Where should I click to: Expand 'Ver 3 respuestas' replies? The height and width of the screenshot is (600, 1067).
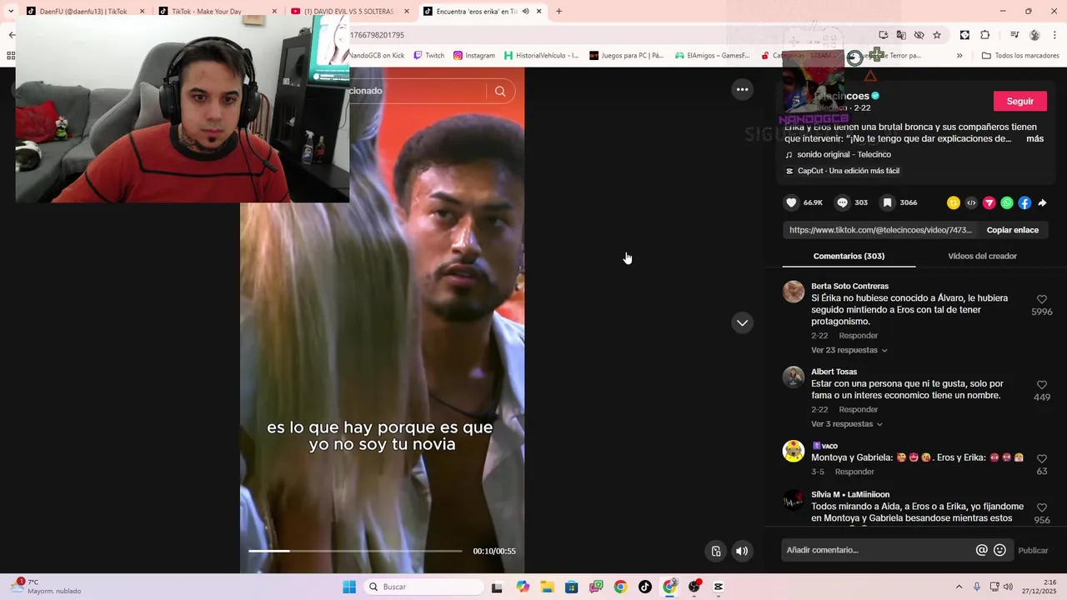tap(847, 424)
